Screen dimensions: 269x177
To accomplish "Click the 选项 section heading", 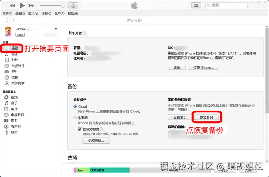I will point(72,158).
